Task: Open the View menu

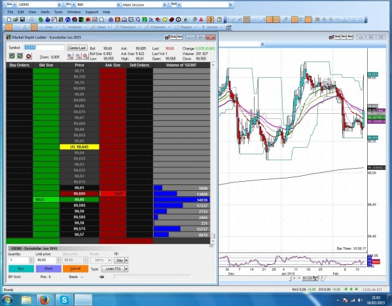Action: click(32, 12)
